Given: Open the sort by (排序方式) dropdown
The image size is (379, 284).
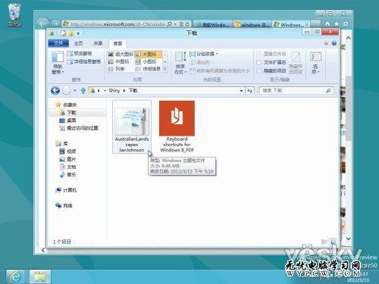Looking at the screenshot, I should click(180, 63).
